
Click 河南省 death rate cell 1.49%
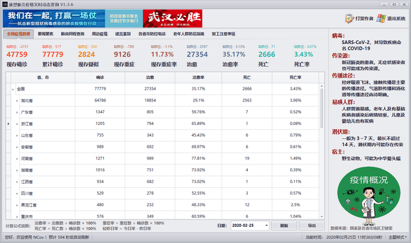coord(295,158)
